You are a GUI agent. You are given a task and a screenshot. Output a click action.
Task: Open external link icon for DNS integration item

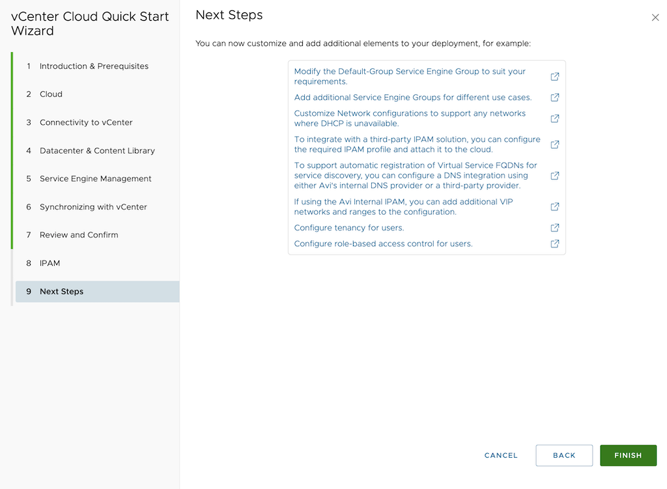click(555, 176)
